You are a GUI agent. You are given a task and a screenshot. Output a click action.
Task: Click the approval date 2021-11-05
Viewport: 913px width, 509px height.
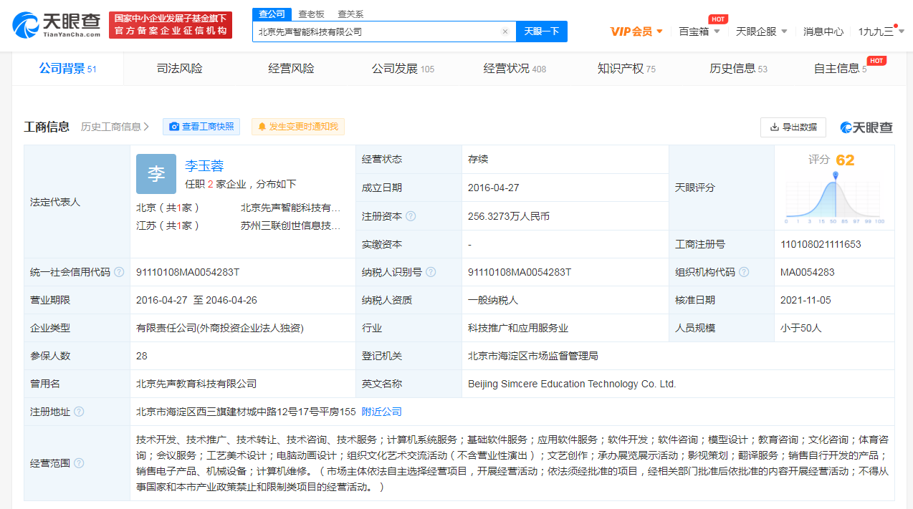click(806, 300)
